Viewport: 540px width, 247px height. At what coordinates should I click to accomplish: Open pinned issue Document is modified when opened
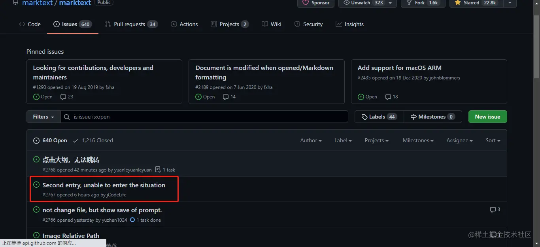(x=264, y=72)
